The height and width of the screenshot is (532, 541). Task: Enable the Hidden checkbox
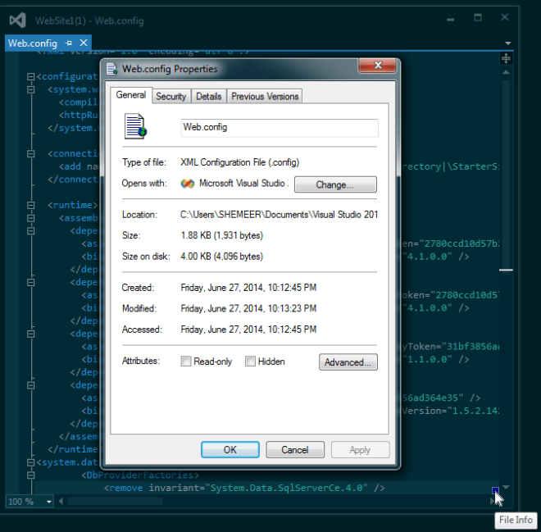click(250, 361)
